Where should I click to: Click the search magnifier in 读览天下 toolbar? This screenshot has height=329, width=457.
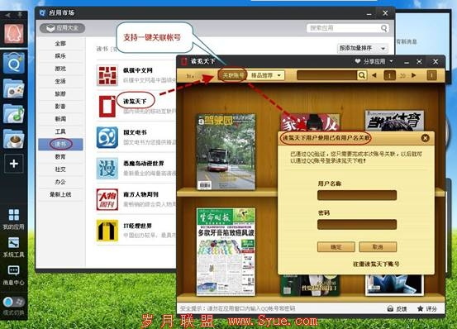tap(362, 75)
